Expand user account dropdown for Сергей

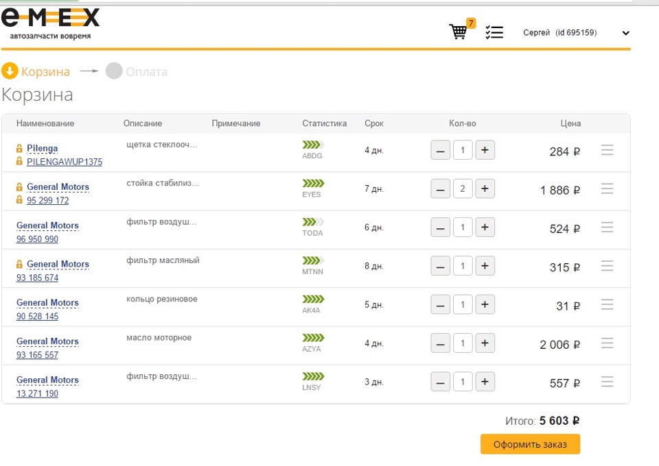tap(625, 33)
